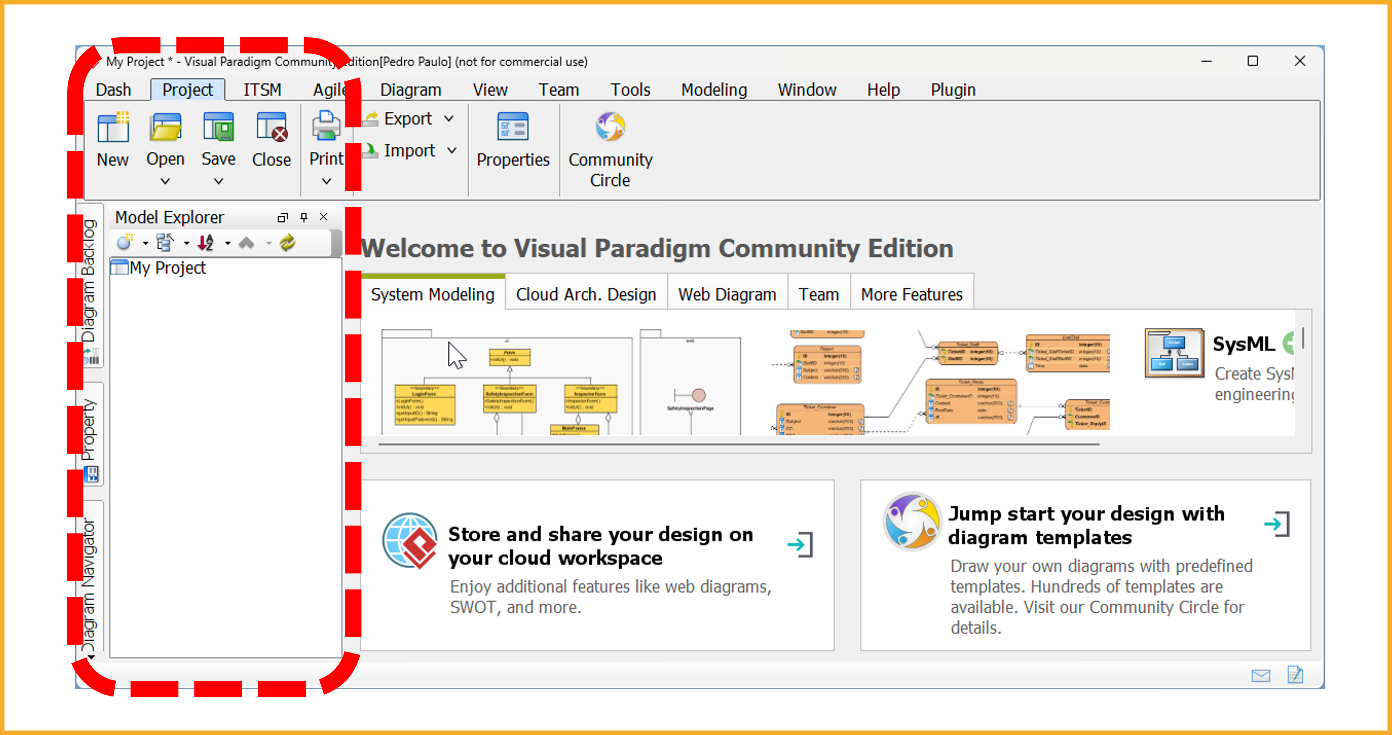Pin the Model Explorer panel
The width and height of the screenshot is (1392, 735).
[x=304, y=217]
